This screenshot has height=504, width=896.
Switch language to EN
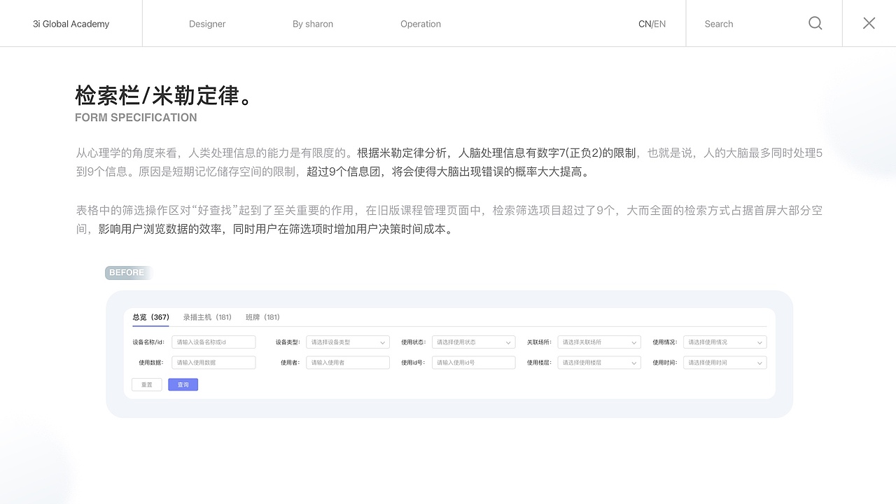659,23
